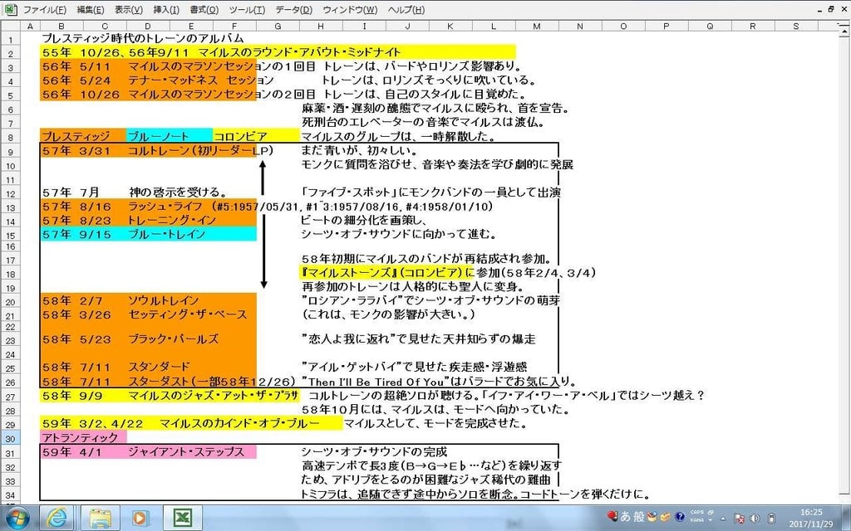
Task: Select cell シーツ・オブ・サウンドの完成
Action: [x=374, y=451]
